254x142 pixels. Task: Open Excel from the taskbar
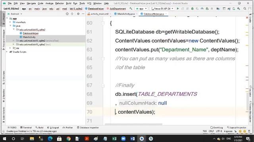click(114, 138)
